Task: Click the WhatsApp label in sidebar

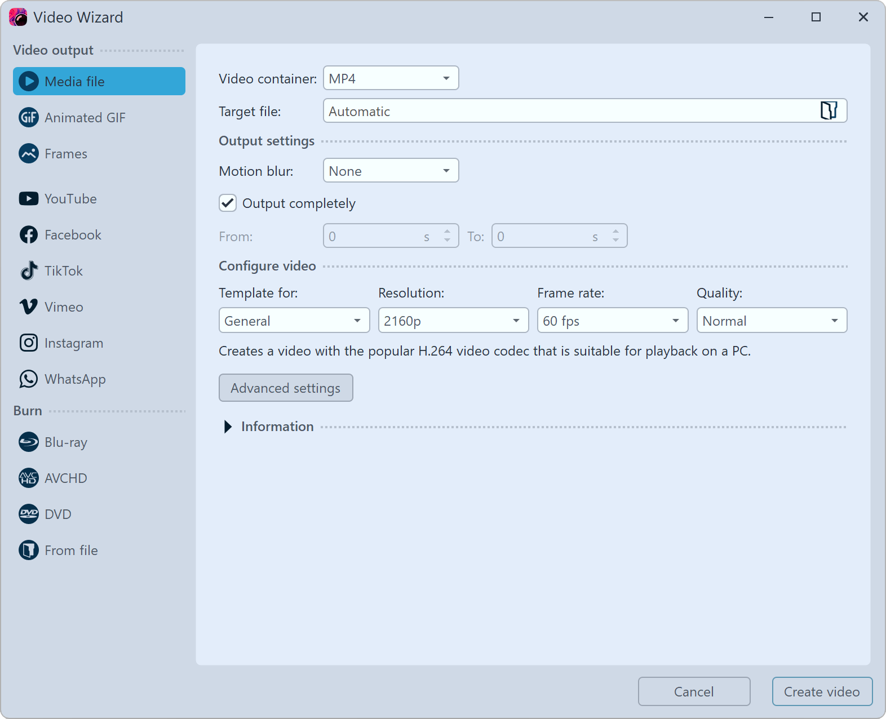Action: pos(75,379)
